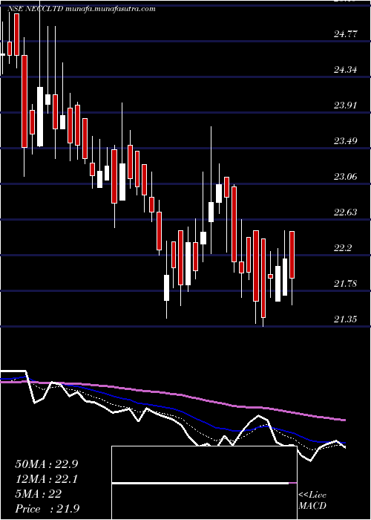This screenshot has width=371, height=520.
Task: Click the 12MA : 22.1 readout
Action: pyautogui.click(x=46, y=479)
